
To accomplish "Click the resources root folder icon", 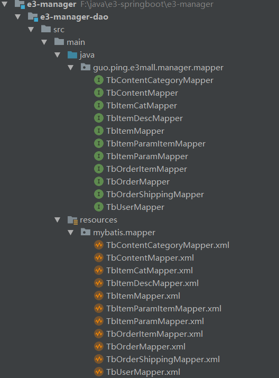I will pos(72,220).
